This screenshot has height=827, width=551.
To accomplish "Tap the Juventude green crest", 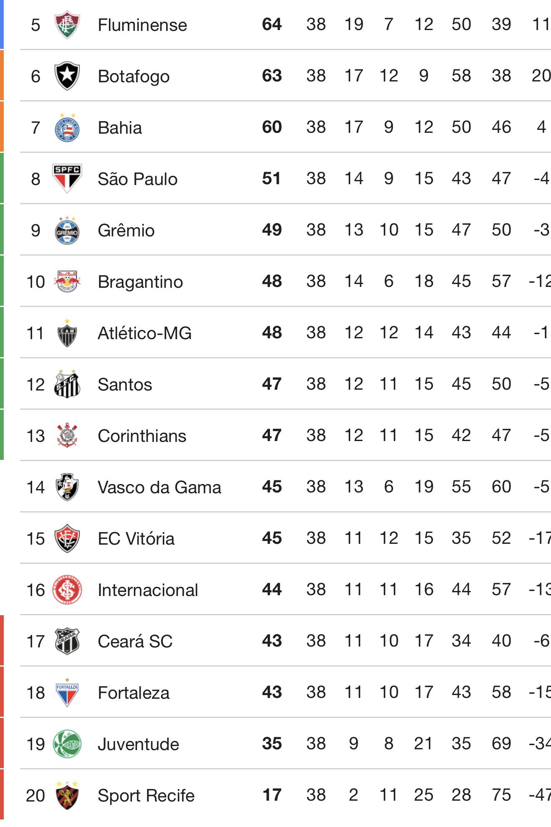I will (67, 744).
